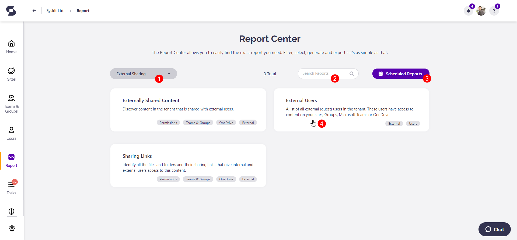Screen dimensions: 517x240
Task: Open the notifications bell
Action: pos(469,11)
